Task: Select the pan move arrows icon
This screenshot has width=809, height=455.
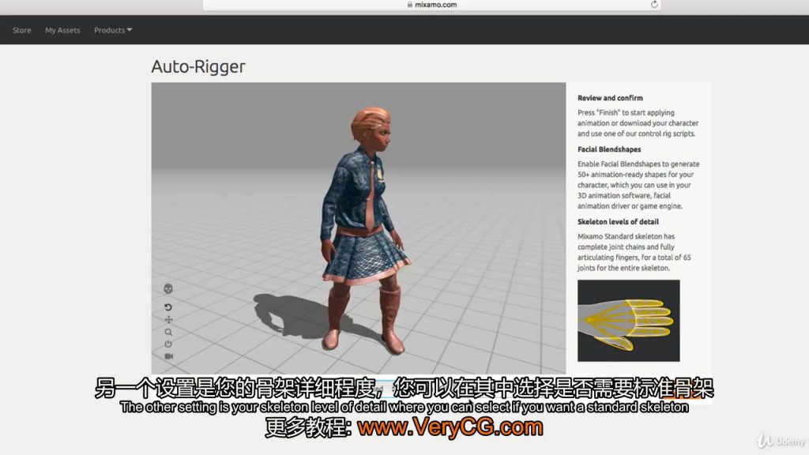Action: tap(168, 319)
